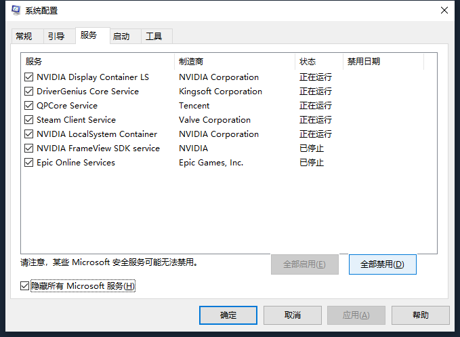The width and height of the screenshot is (460, 337).
Task: Switch to the 常规 tab
Action: point(24,37)
